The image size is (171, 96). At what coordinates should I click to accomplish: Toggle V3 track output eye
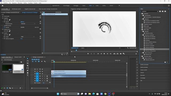tap(42, 69)
